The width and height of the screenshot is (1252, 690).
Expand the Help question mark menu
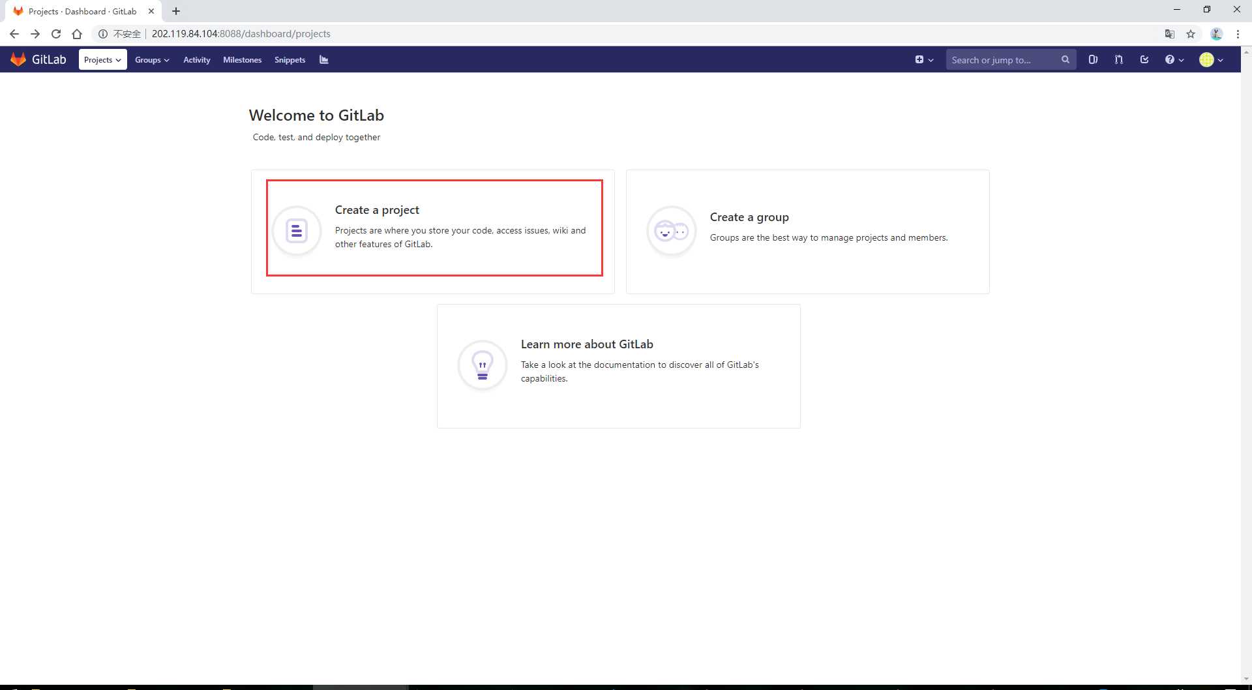(1174, 59)
